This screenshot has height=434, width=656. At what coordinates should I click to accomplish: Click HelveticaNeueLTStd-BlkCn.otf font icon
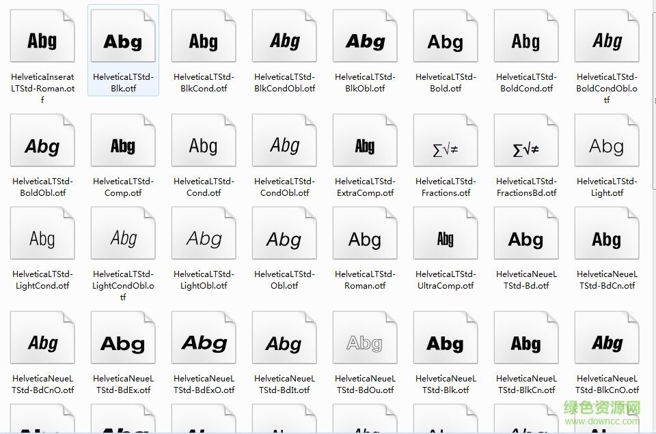point(526,338)
